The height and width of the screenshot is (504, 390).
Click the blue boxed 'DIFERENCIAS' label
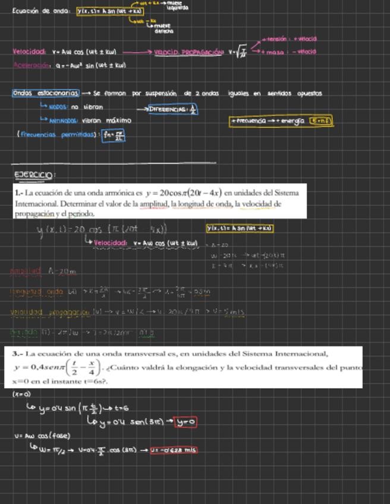click(x=174, y=109)
